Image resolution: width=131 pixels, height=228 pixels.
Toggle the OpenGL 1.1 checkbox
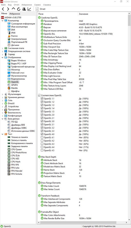click(42, 98)
